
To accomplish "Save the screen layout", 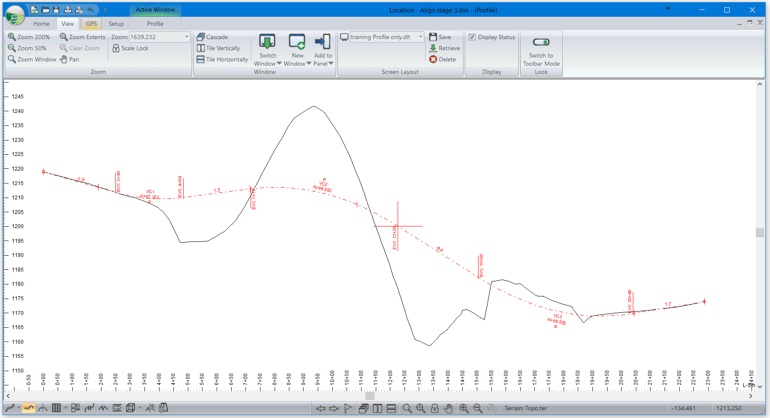I will (x=440, y=37).
